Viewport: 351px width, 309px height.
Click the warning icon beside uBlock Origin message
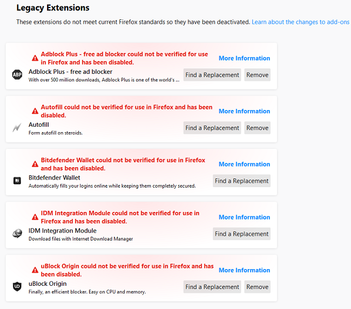point(35,269)
